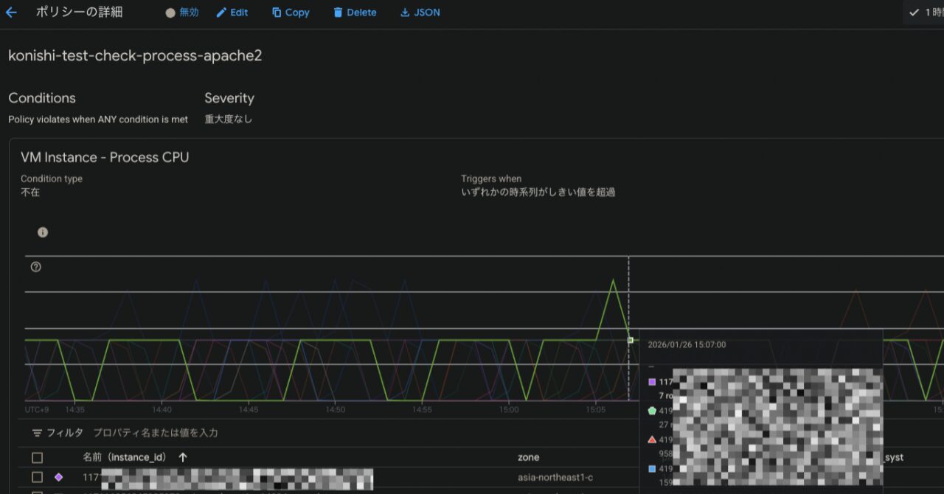Click the Copy policy icon
Viewport: 944px width, 494px height.
[x=277, y=13]
